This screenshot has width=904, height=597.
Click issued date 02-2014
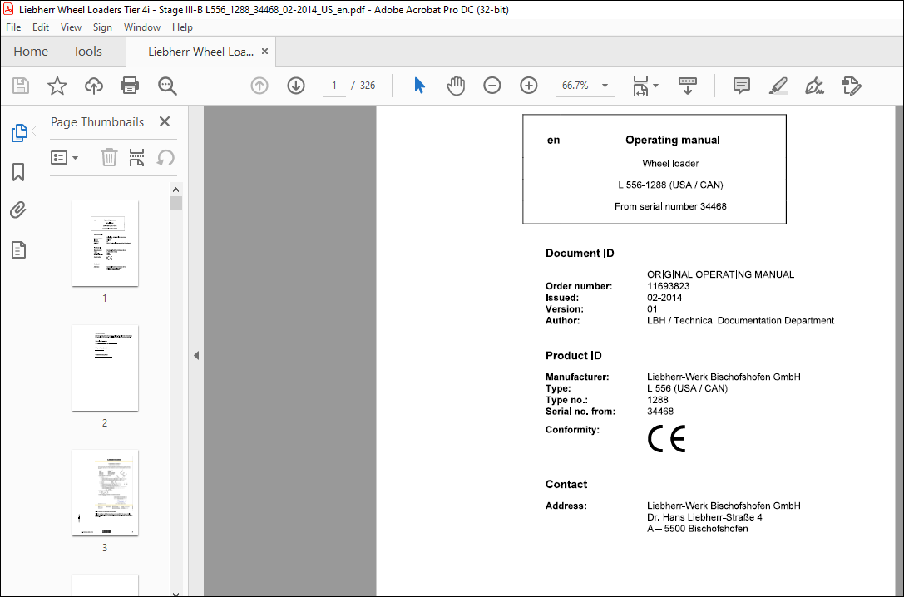[664, 298]
